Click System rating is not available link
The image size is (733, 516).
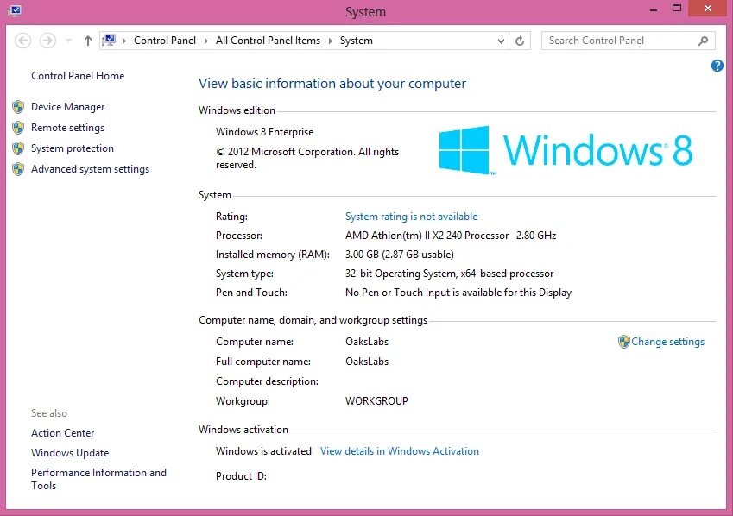point(411,217)
